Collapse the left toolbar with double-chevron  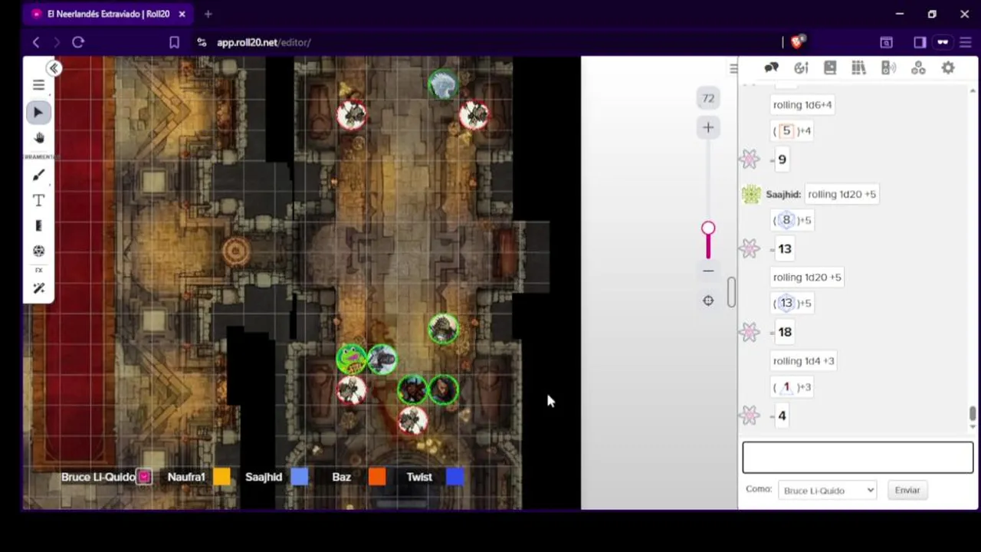(54, 68)
